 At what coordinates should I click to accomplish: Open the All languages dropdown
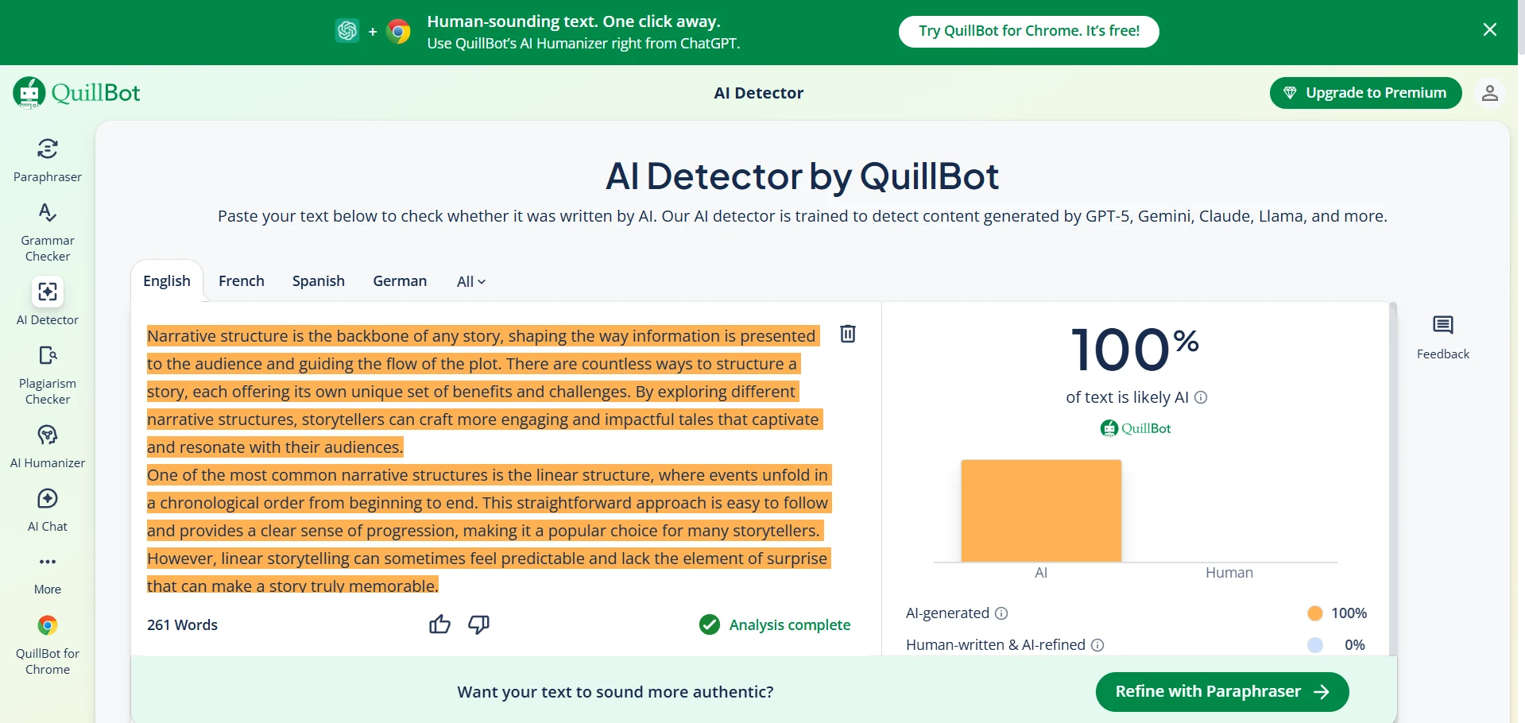[470, 281]
